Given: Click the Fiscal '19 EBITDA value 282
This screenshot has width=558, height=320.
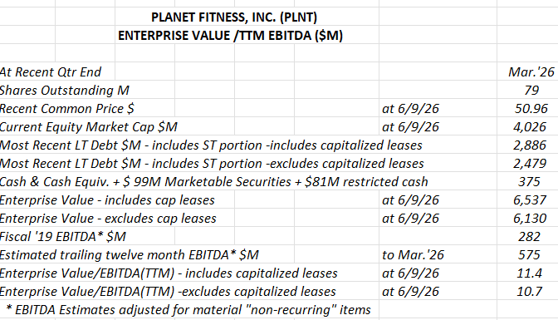Looking at the screenshot, I should pos(529,237).
